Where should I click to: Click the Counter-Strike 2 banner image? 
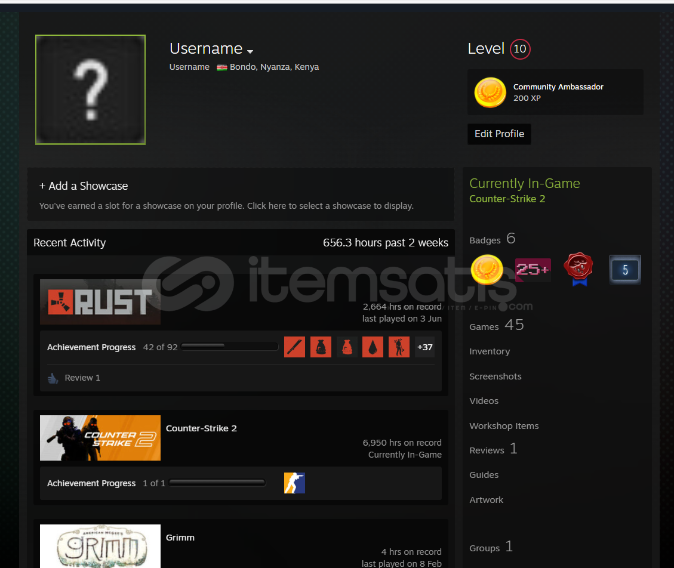coord(100,438)
